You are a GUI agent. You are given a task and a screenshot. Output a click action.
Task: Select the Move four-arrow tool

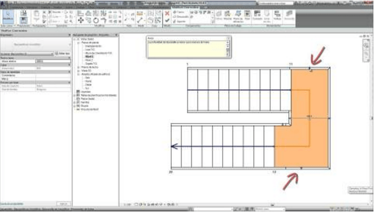tap(81, 20)
